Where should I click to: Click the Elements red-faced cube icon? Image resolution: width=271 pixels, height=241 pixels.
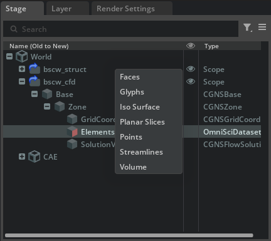click(72, 131)
